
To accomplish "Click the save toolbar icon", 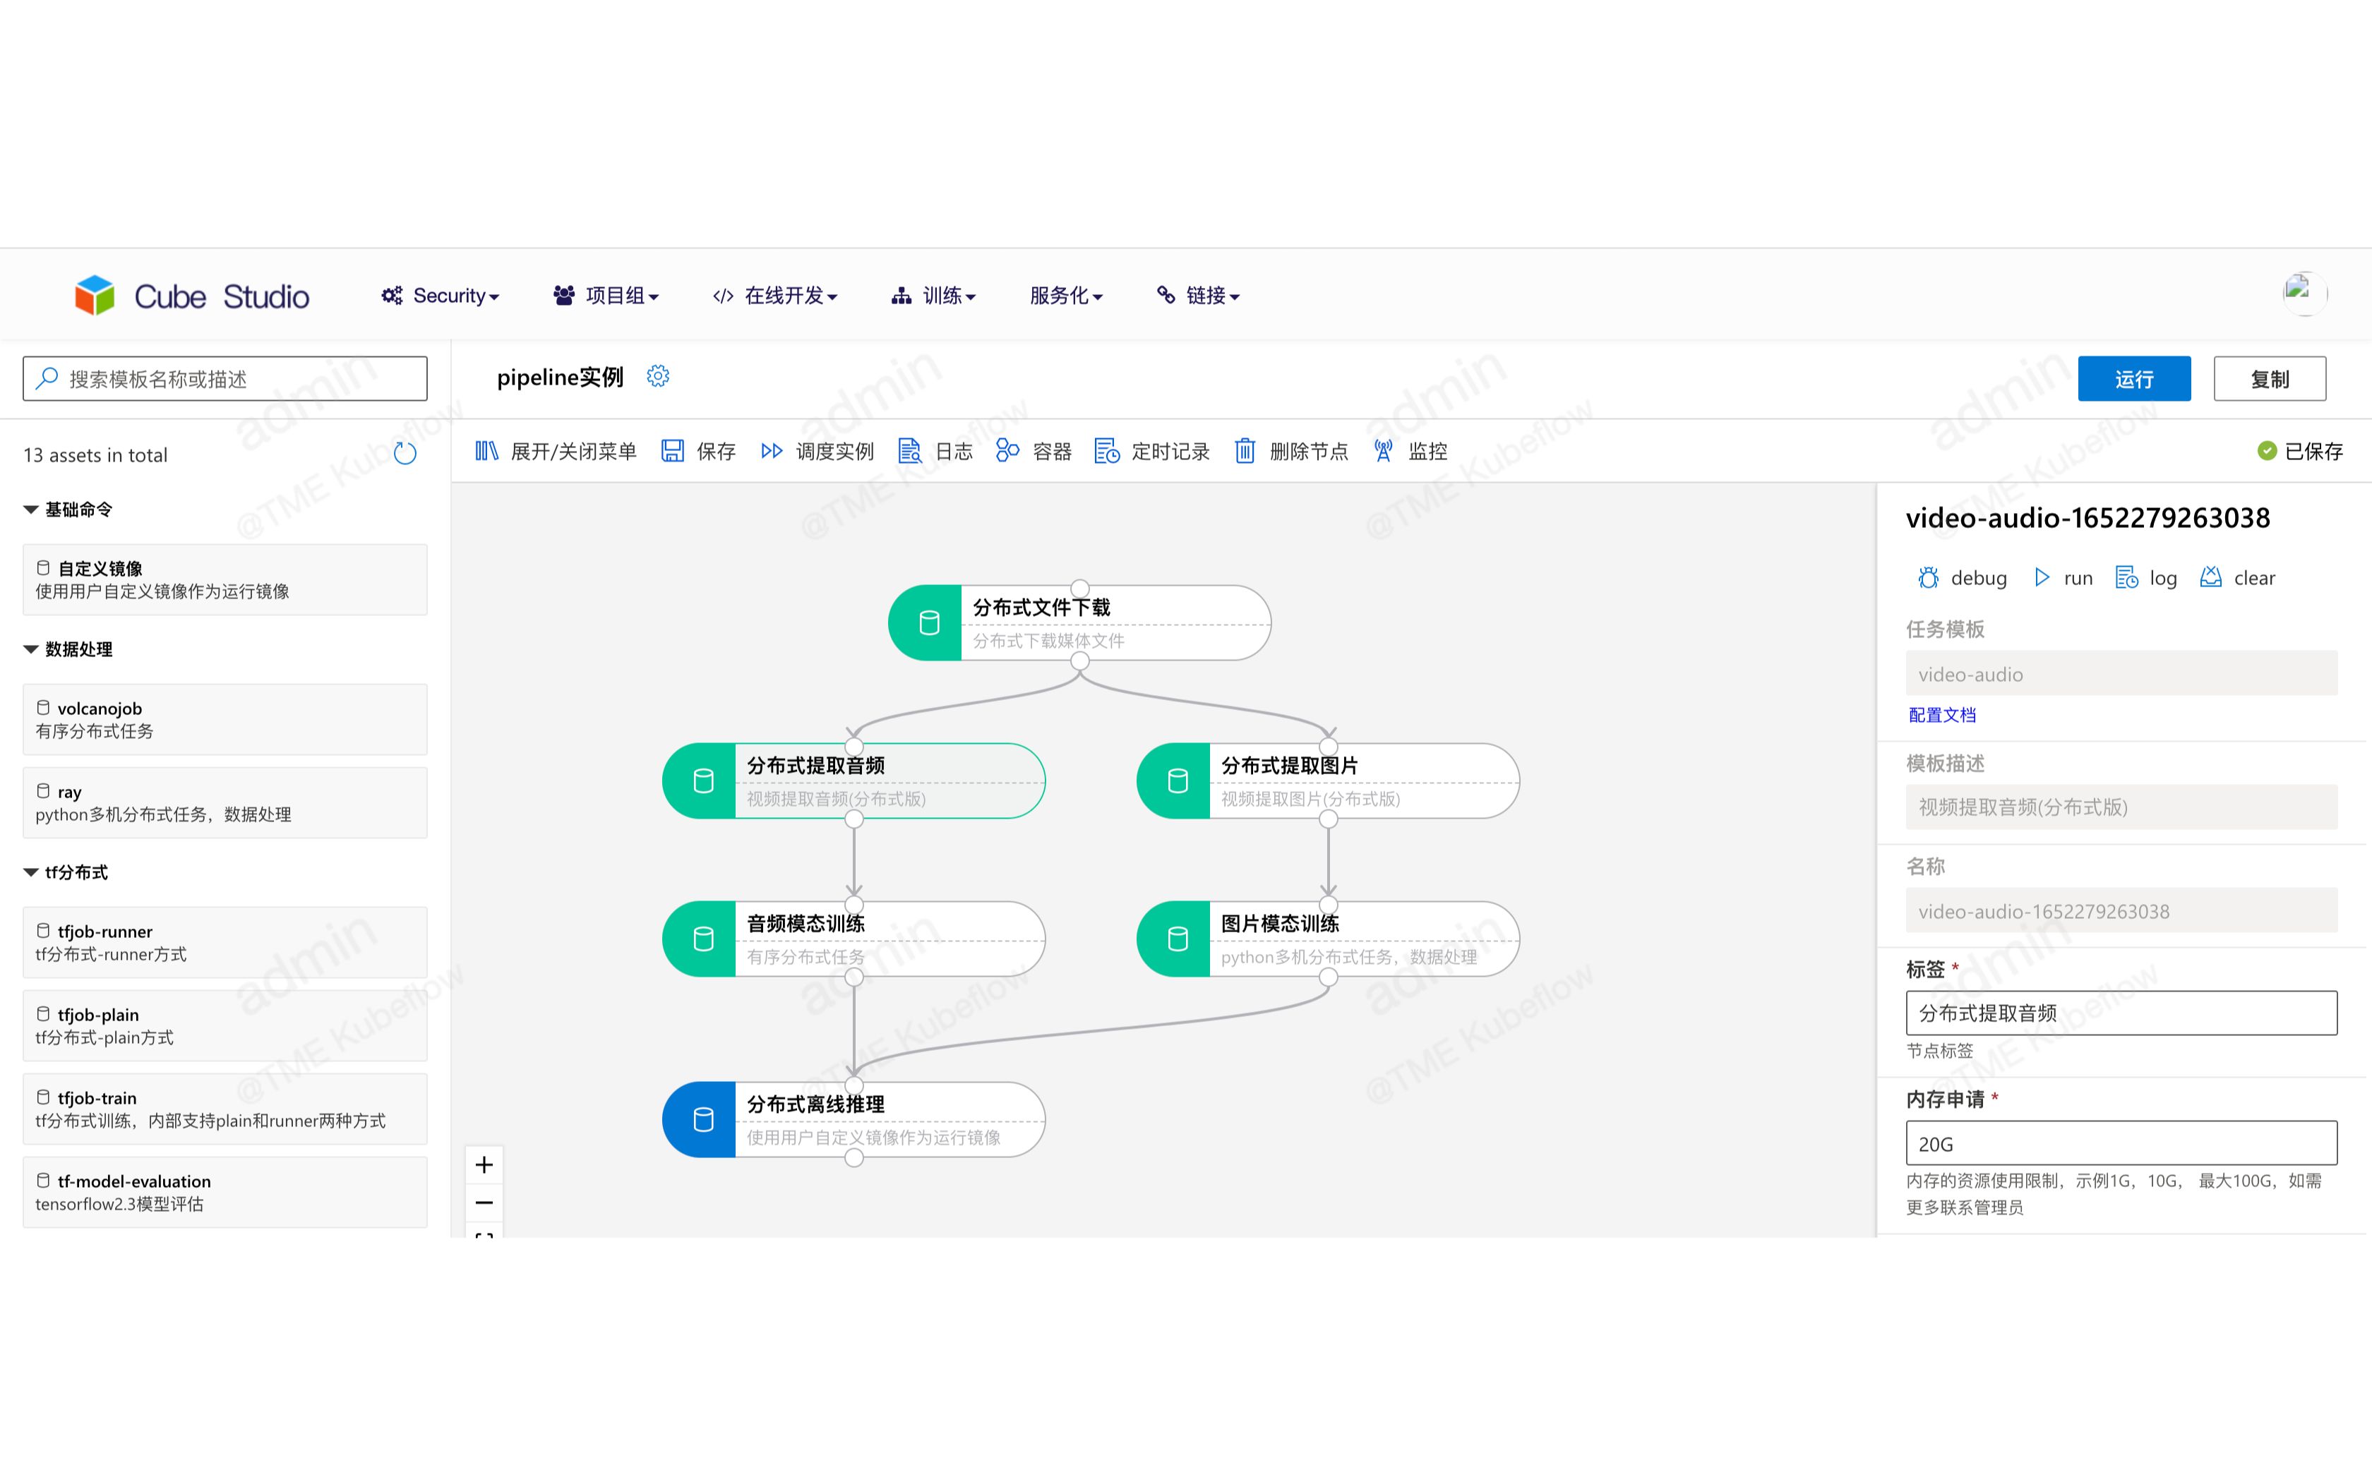I will pyautogui.click(x=672, y=451).
